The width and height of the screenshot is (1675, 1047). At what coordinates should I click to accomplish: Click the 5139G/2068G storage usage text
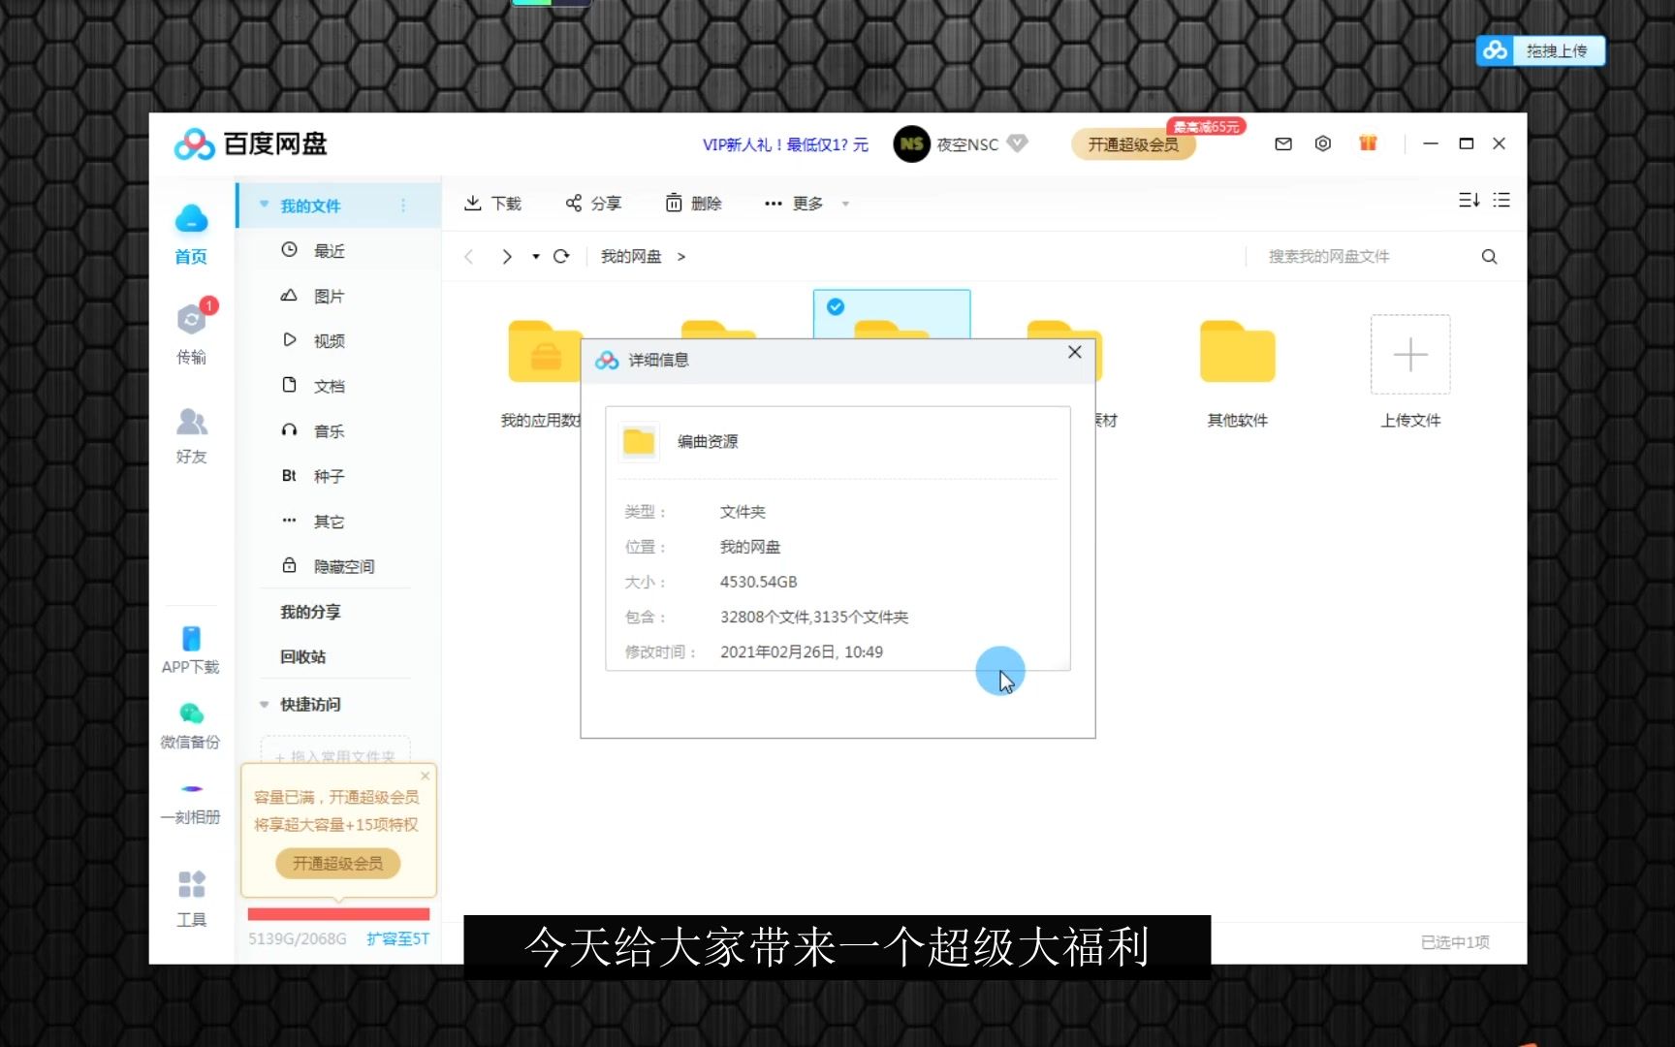(297, 938)
